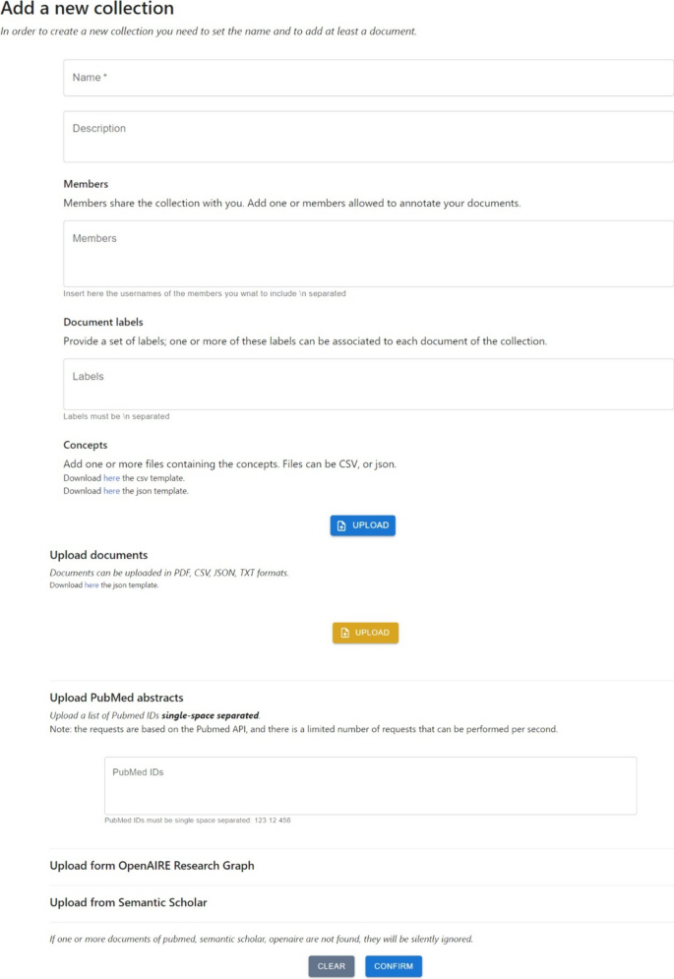Screen dimensions: 674x979
Task: Click the Members usernames text area
Action: point(368,254)
